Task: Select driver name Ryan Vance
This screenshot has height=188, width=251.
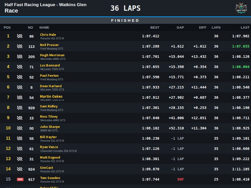Action: pos(49,147)
